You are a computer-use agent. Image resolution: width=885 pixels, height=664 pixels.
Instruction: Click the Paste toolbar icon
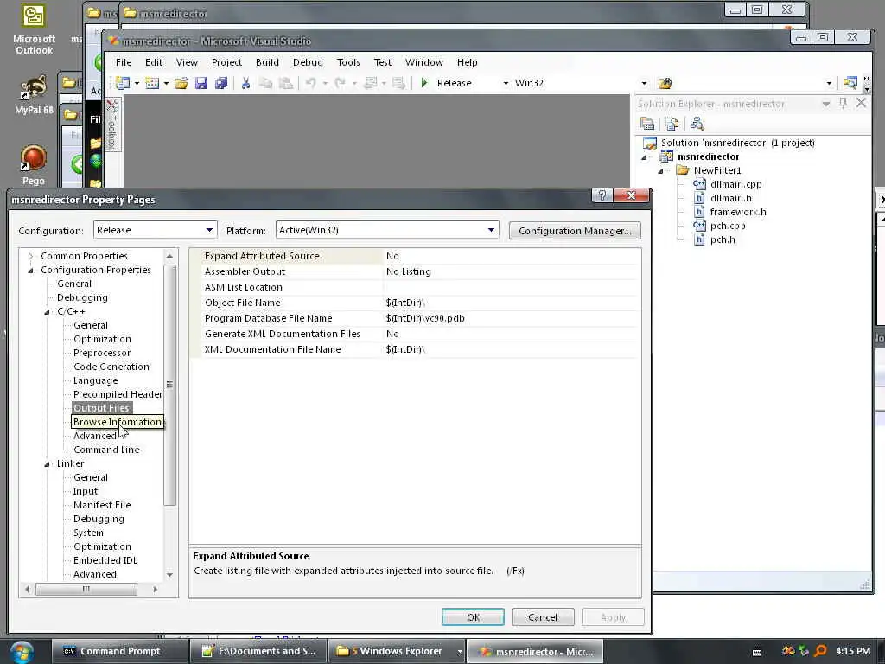click(286, 83)
